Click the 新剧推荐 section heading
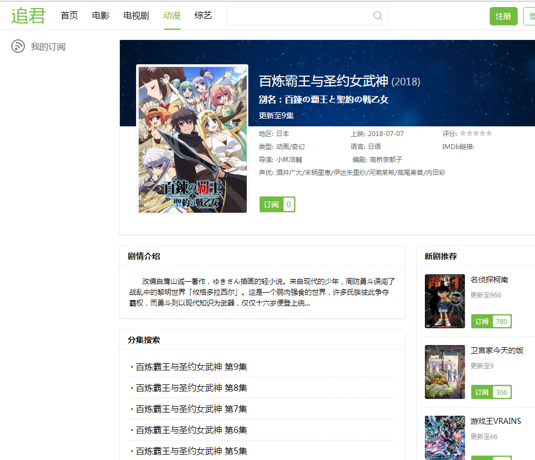535x460 pixels. 441,256
